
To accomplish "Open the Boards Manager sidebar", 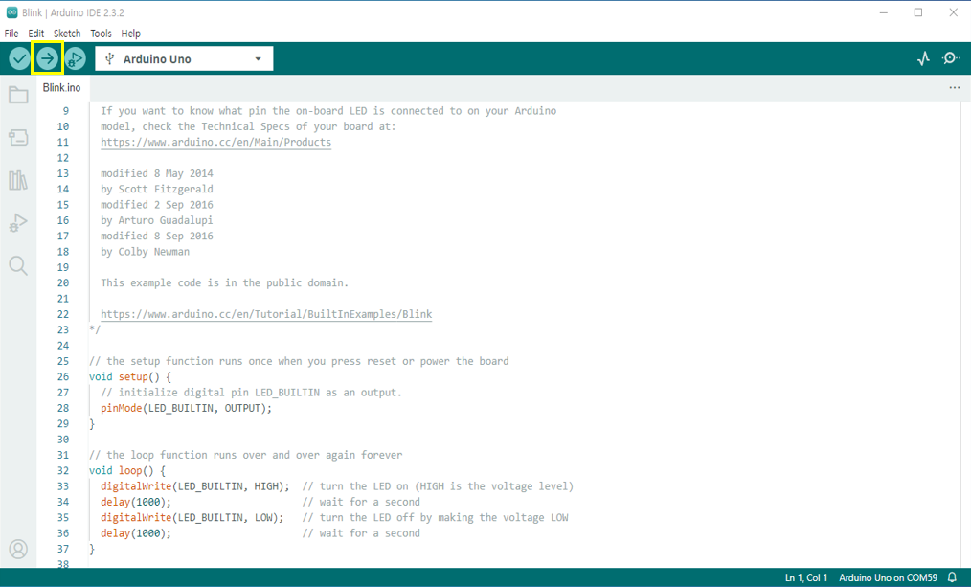I will (x=18, y=138).
